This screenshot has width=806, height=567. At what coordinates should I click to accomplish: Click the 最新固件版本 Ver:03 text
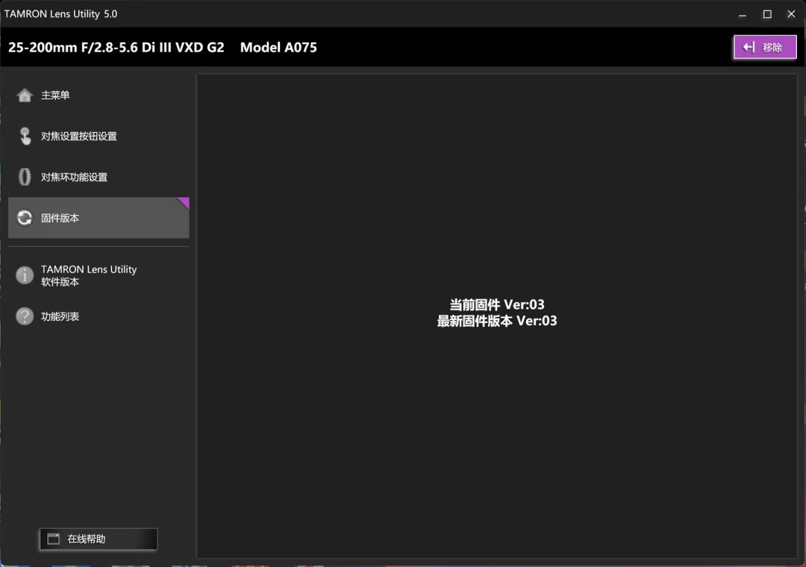pos(497,321)
